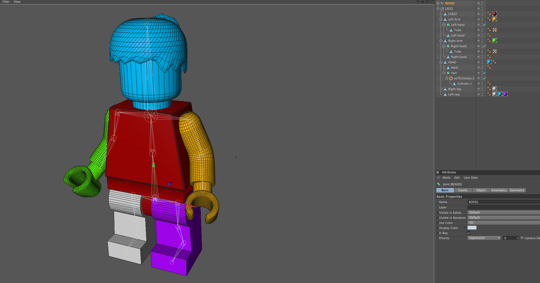Click the viewport pan (move camera) icon
Image resolution: width=540 pixels, height=283 pixels.
coord(418,2)
